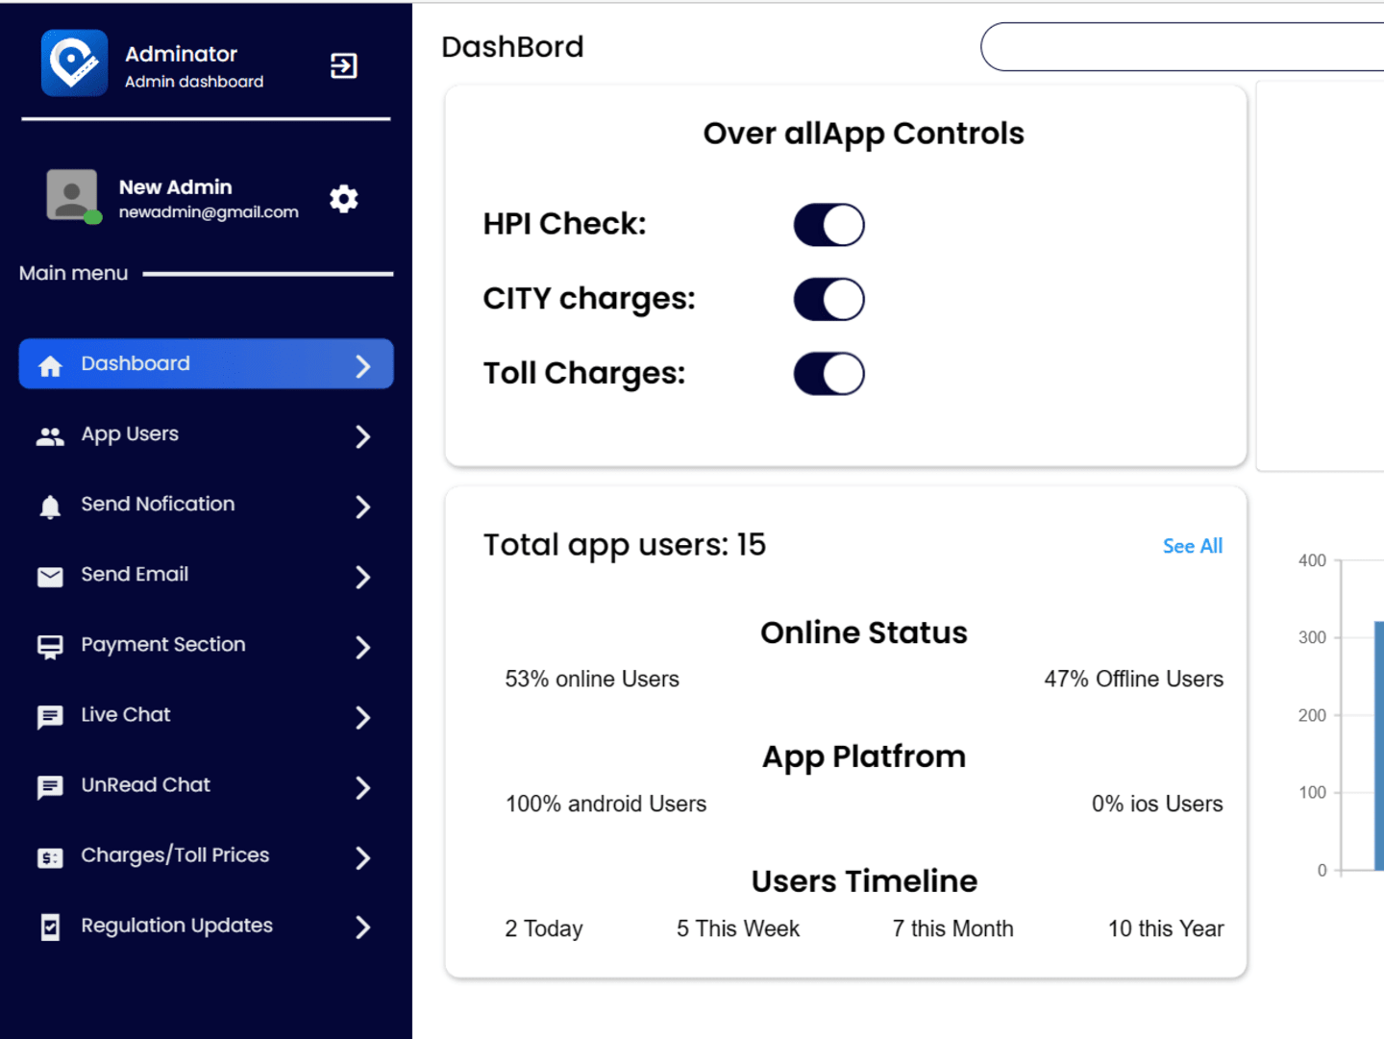Open the Live Chat menu item
The image size is (1384, 1039).
206,715
